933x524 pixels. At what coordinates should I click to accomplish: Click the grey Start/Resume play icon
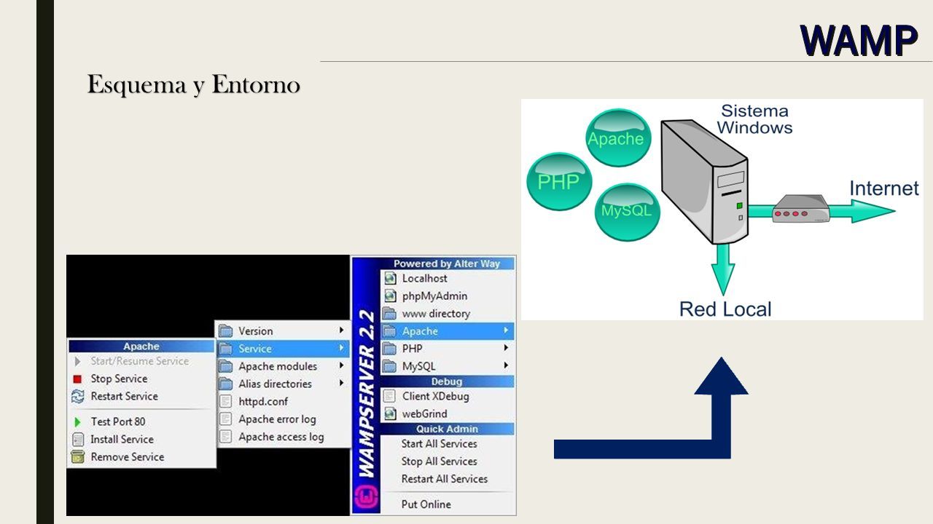click(77, 361)
